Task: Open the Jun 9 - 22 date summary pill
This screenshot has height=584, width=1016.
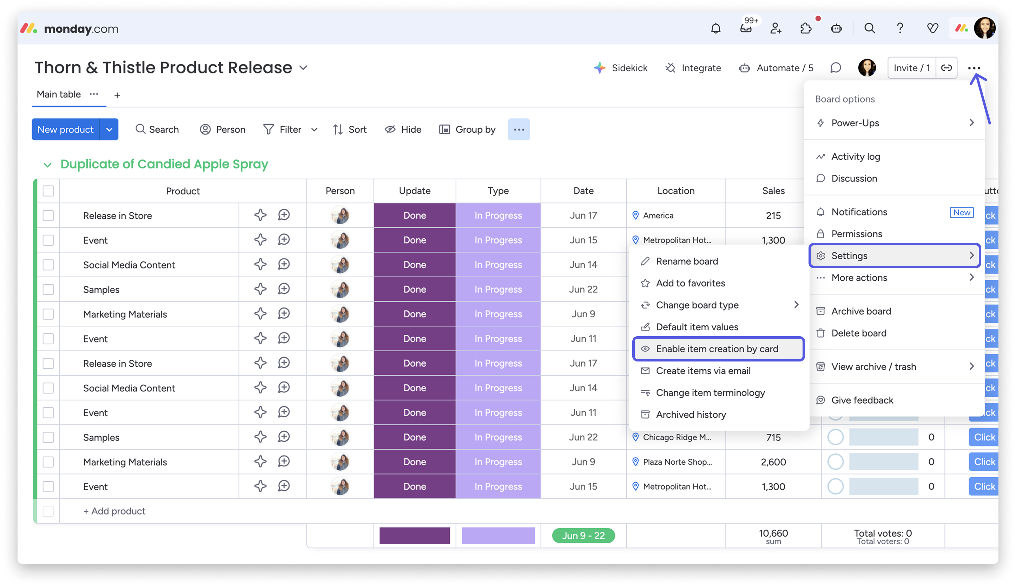Action: tap(583, 536)
